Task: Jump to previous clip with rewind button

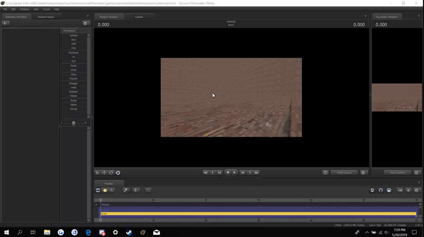Action: (x=206, y=173)
